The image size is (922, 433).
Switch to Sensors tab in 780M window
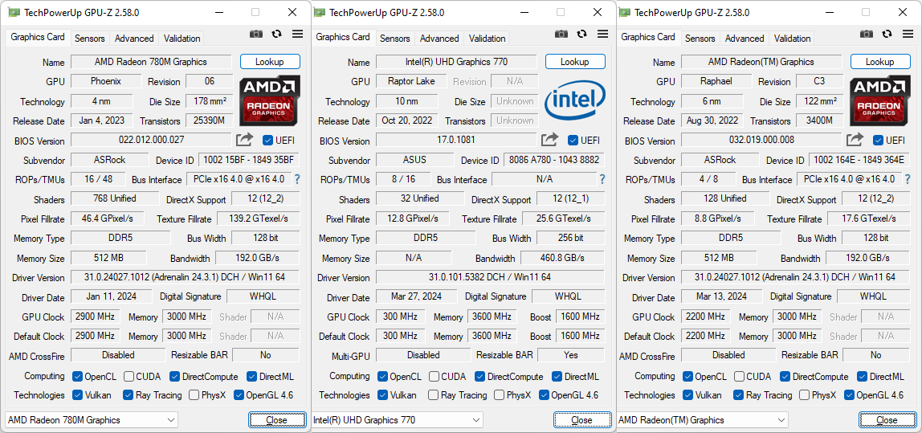90,39
